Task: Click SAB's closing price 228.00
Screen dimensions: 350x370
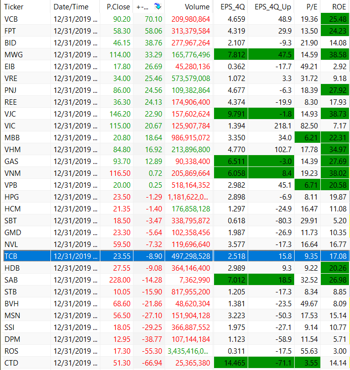Action: 121,280
